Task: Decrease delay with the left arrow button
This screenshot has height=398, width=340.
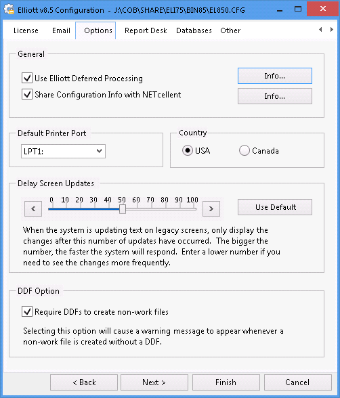Action: tap(33, 209)
